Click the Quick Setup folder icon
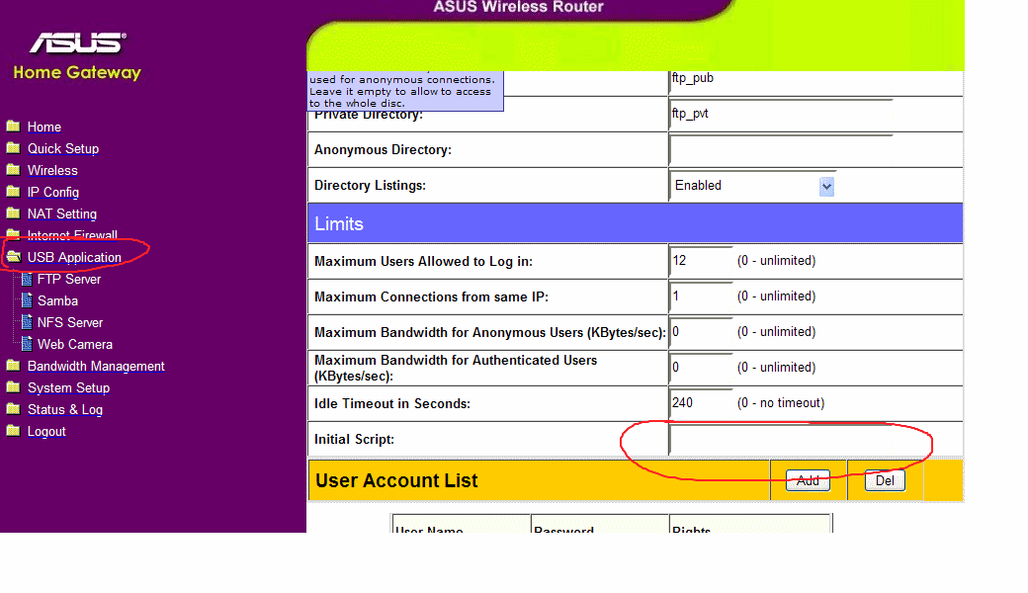 (x=13, y=147)
